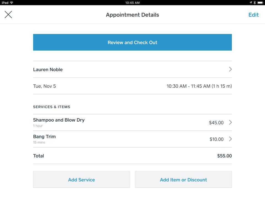Expand the Bang Trim service entry
Image resolution: width=265 pixels, height=199 pixels.
(110, 139)
